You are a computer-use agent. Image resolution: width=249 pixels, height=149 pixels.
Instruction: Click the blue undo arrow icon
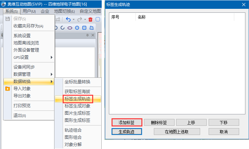68,19
